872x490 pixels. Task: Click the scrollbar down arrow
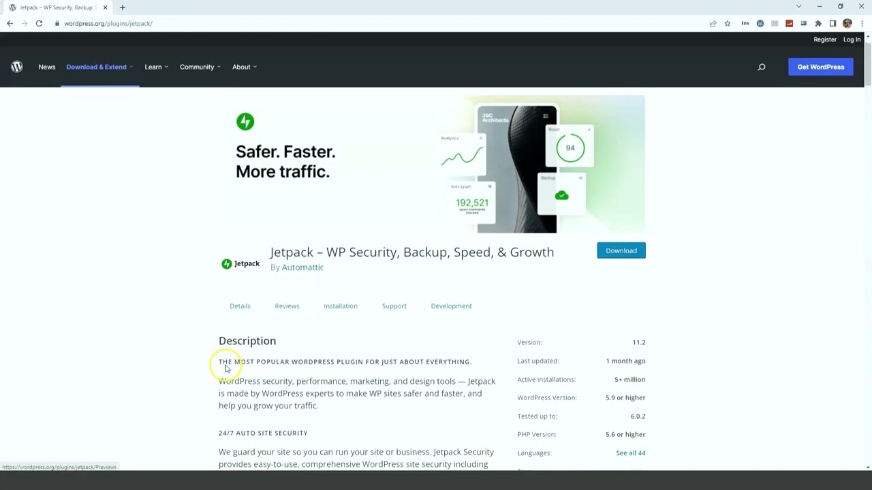pos(868,468)
